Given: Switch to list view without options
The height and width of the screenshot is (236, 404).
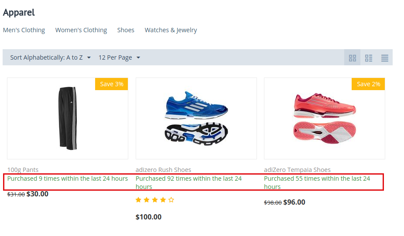Looking at the screenshot, I should [369, 58].
